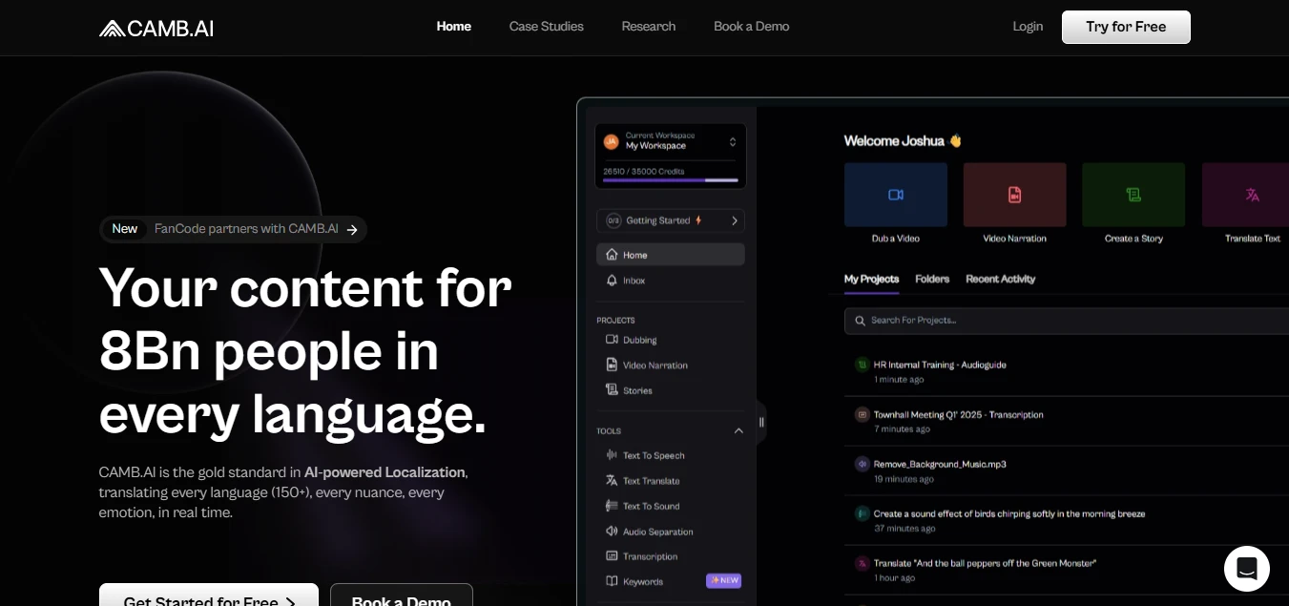
Task: Open the Research page
Action: click(x=649, y=27)
